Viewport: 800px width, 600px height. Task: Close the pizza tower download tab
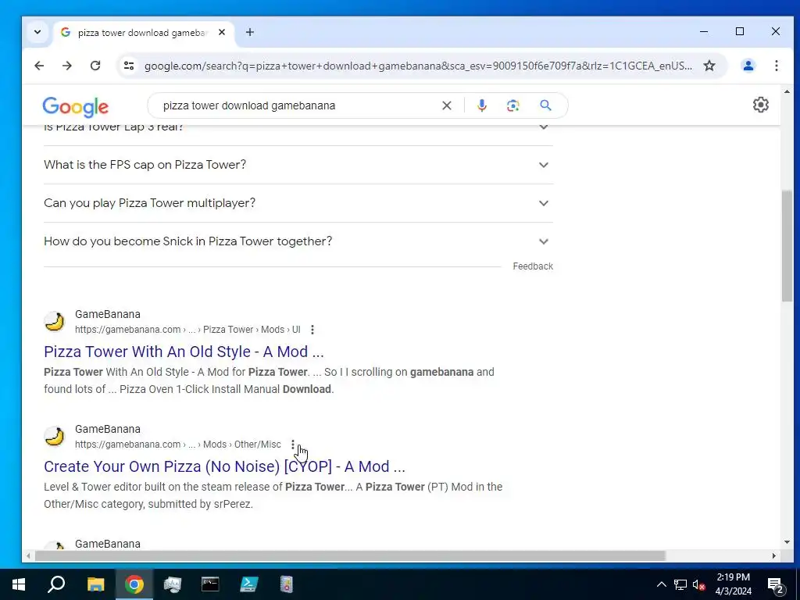coord(222,32)
